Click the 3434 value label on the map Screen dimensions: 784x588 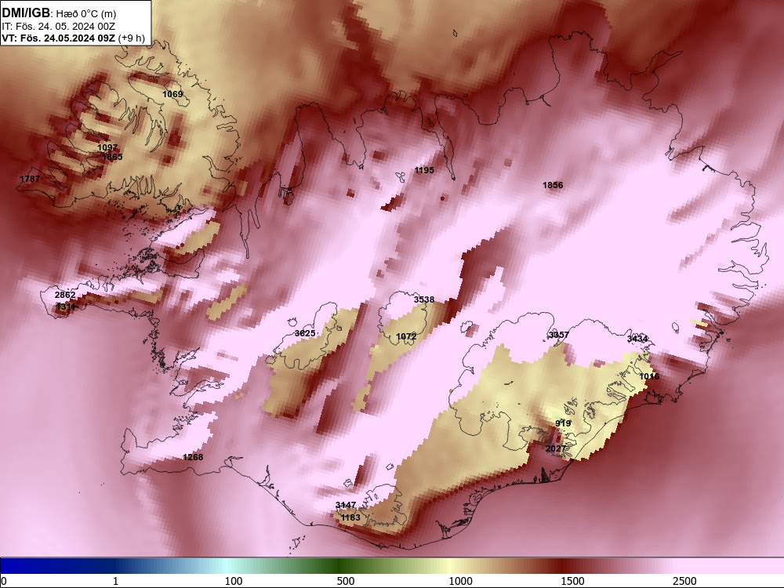(x=637, y=339)
